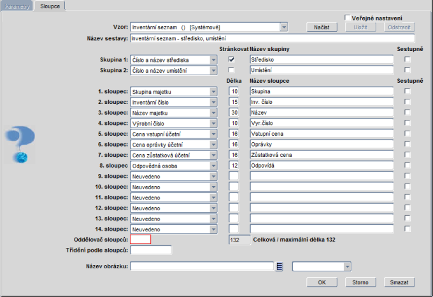The image size is (433, 297).
Task: Click the blue question mark help icon
Action: click(x=20, y=144)
